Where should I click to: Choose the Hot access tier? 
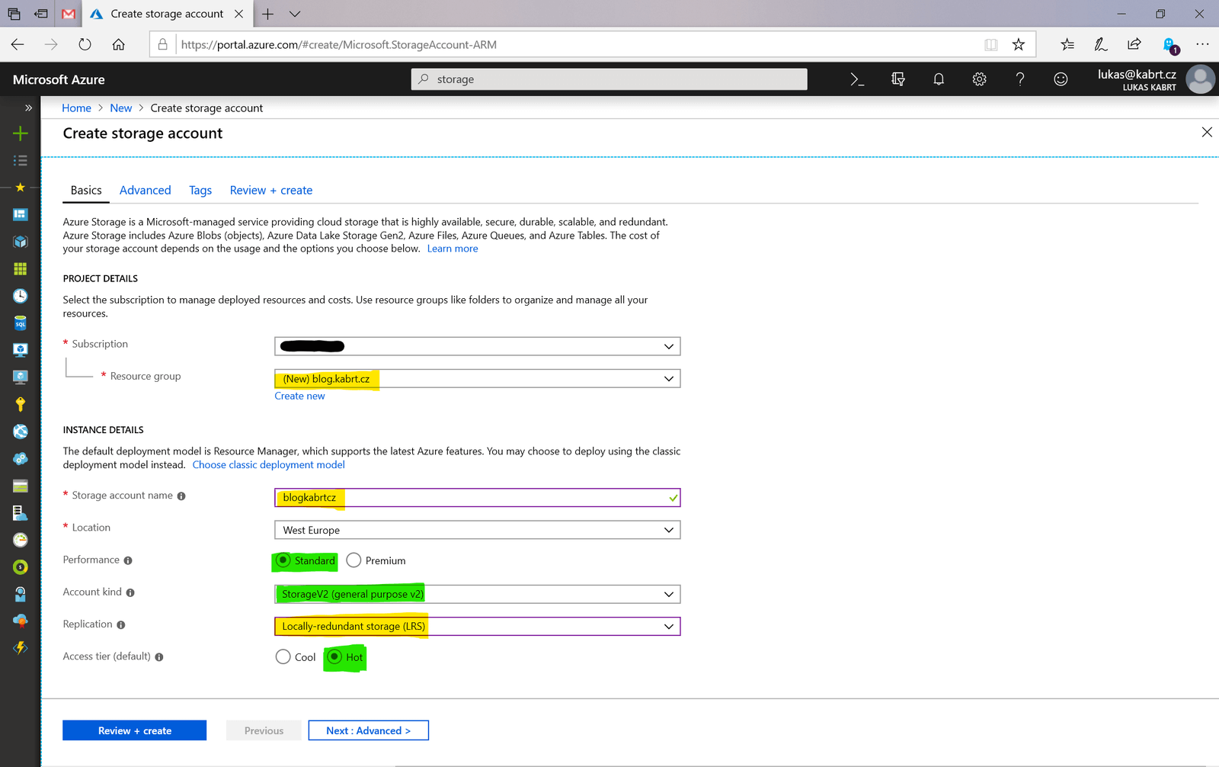pyautogui.click(x=334, y=656)
